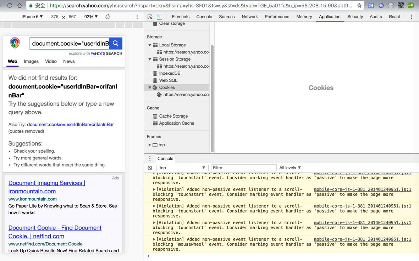Open IndexedDB storage entry
This screenshot has height=261, width=419.
click(x=170, y=73)
